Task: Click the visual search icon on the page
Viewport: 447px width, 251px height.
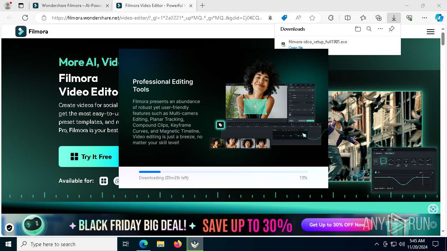Action: point(433,209)
